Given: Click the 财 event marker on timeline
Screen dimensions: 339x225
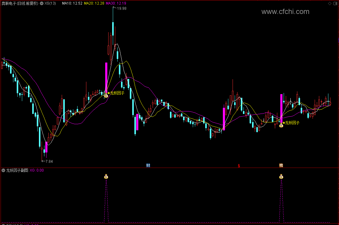Looking at the screenshot, I should [x=148, y=165].
